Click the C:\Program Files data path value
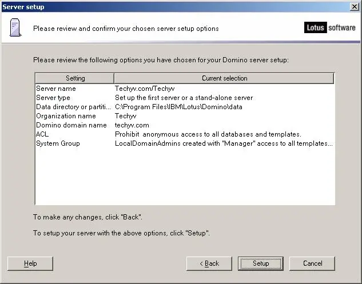 [x=178, y=107]
